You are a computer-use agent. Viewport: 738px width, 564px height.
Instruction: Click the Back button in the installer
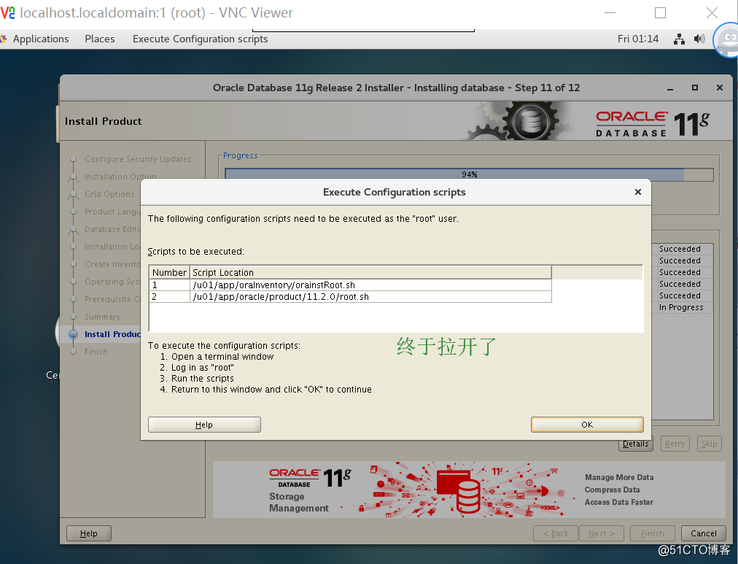556,533
